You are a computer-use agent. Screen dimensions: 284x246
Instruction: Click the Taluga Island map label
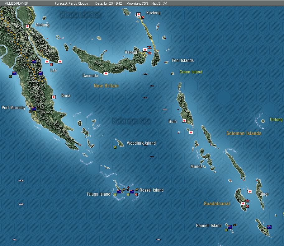point(98,194)
